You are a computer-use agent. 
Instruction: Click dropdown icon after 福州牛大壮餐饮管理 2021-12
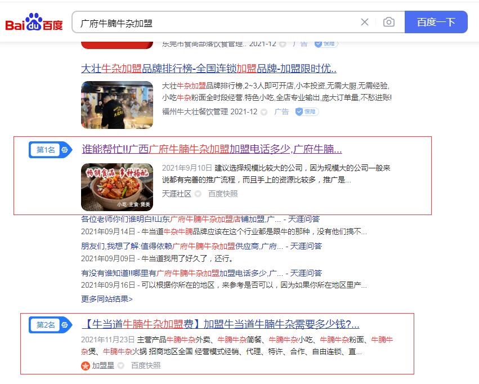coord(264,112)
